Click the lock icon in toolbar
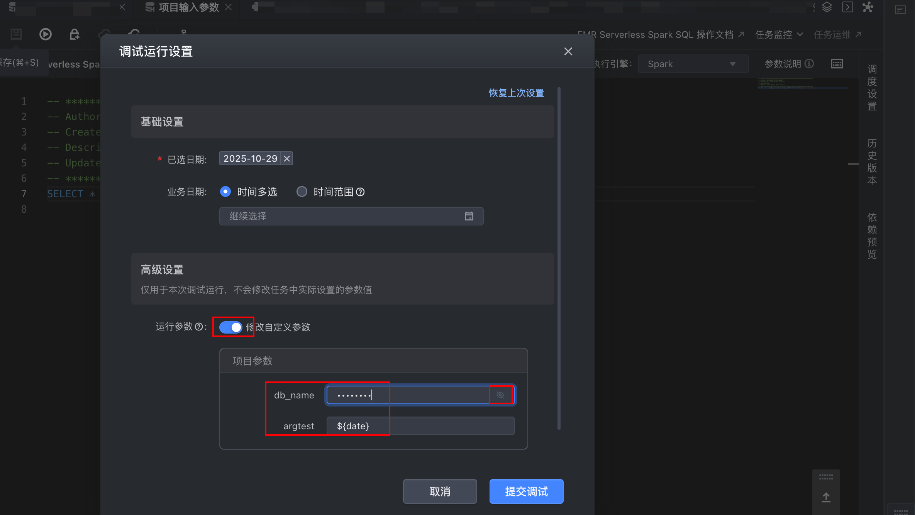Viewport: 915px width, 515px height. [x=74, y=34]
